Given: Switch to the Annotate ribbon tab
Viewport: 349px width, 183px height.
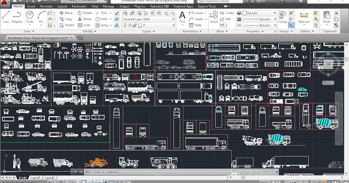Looking at the screenshot, I should coord(46,6).
